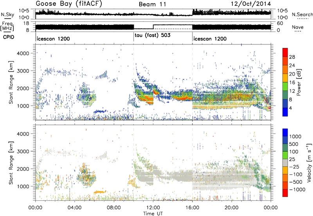
Task: Click '2000' on the velocity panel range axis
Action: coord(23,169)
